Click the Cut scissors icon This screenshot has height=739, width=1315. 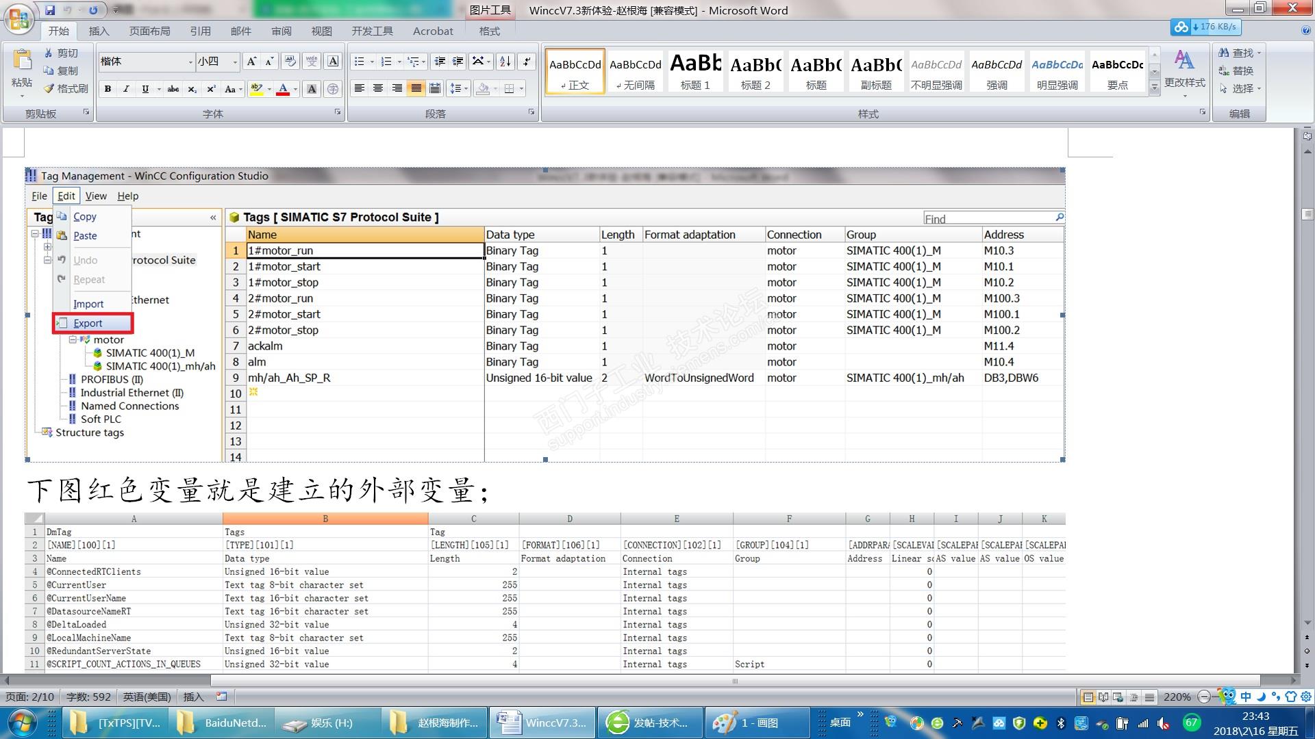click(x=49, y=53)
